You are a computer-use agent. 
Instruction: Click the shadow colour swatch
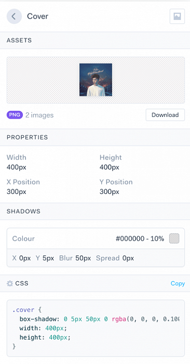pos(174,239)
